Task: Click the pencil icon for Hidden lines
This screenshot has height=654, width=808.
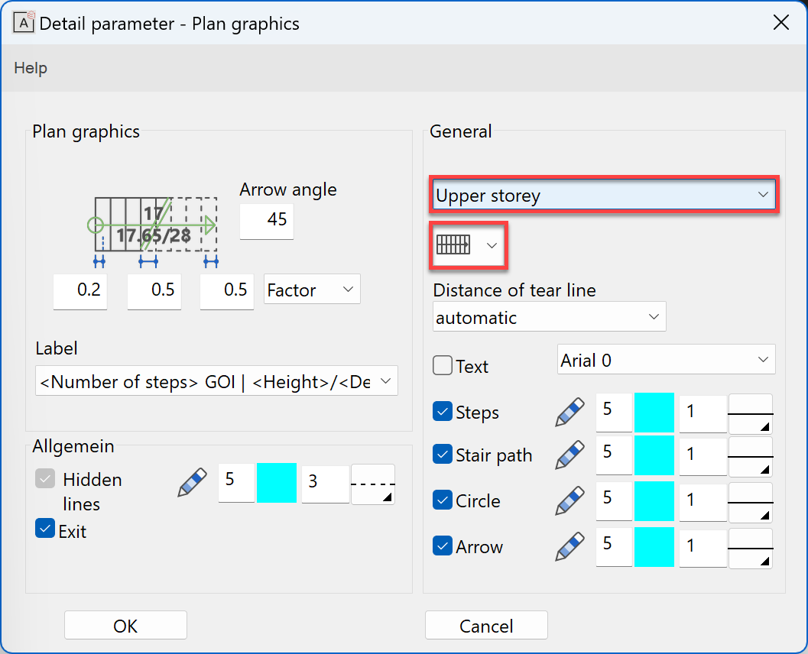Action: pos(193,483)
